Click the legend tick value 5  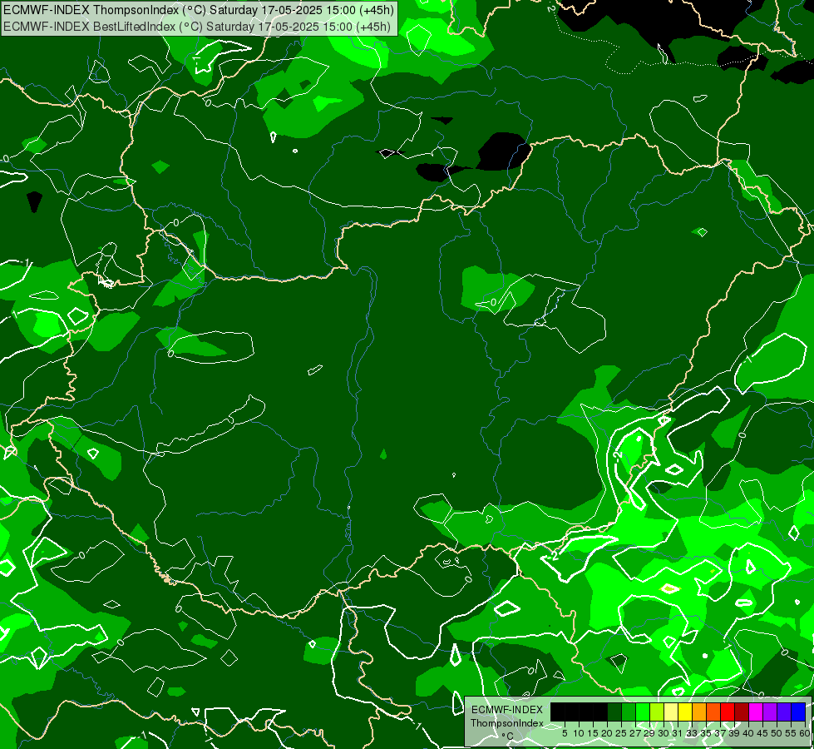pos(565,733)
